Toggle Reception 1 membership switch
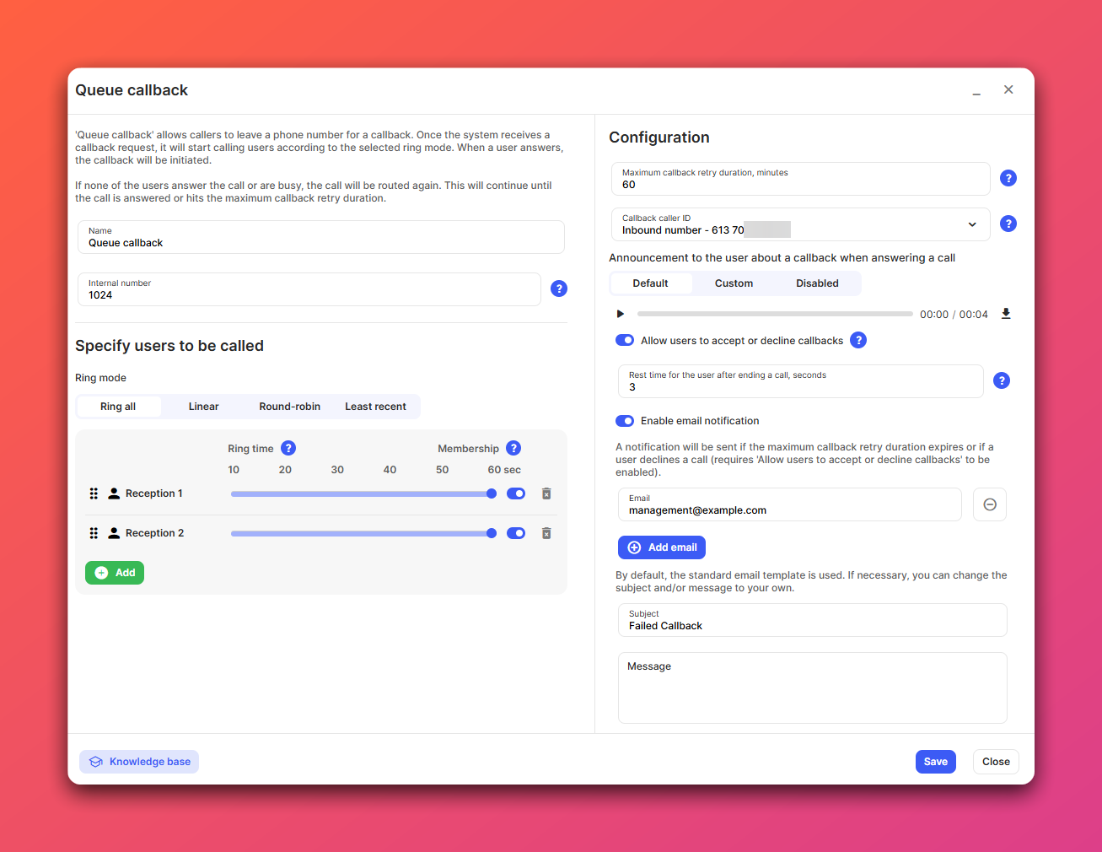Image resolution: width=1102 pixels, height=852 pixels. [x=516, y=493]
